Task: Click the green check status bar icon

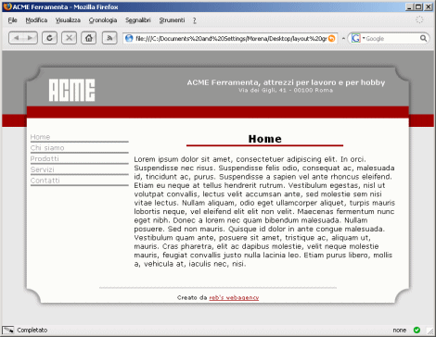Action: tap(417, 330)
